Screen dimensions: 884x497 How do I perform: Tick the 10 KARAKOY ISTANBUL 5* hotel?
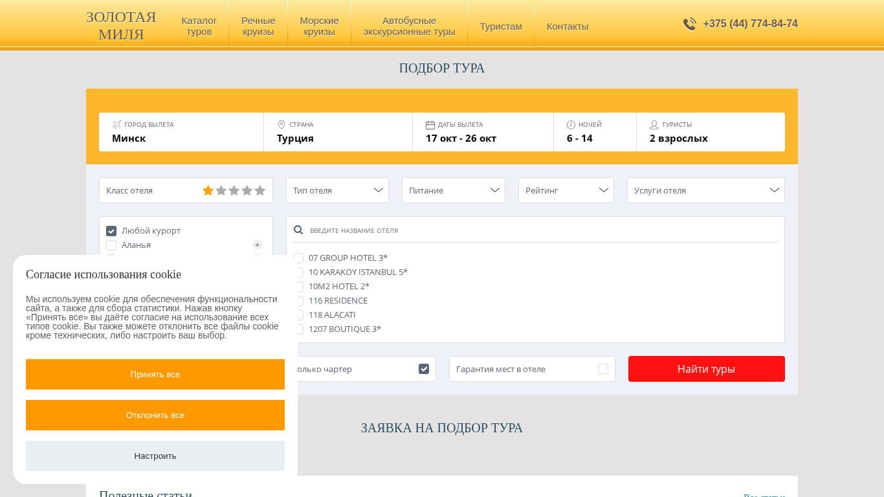299,272
